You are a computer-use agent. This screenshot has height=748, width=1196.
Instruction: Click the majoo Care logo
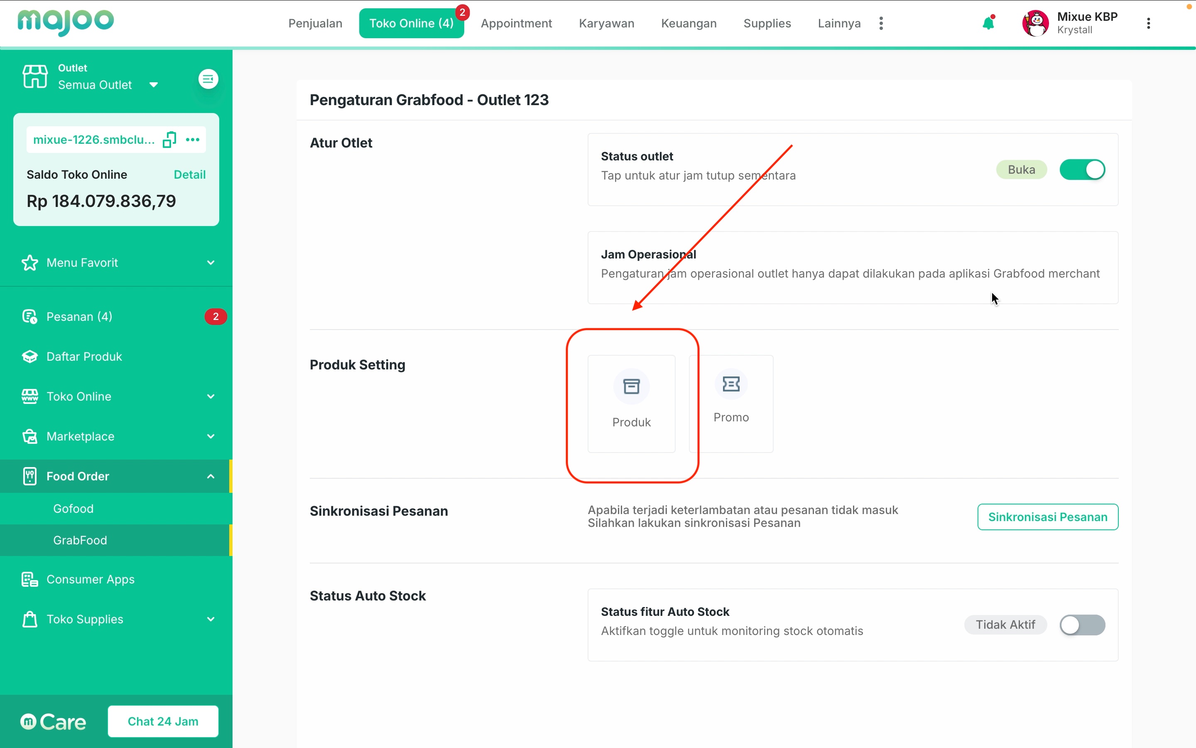[x=53, y=722]
